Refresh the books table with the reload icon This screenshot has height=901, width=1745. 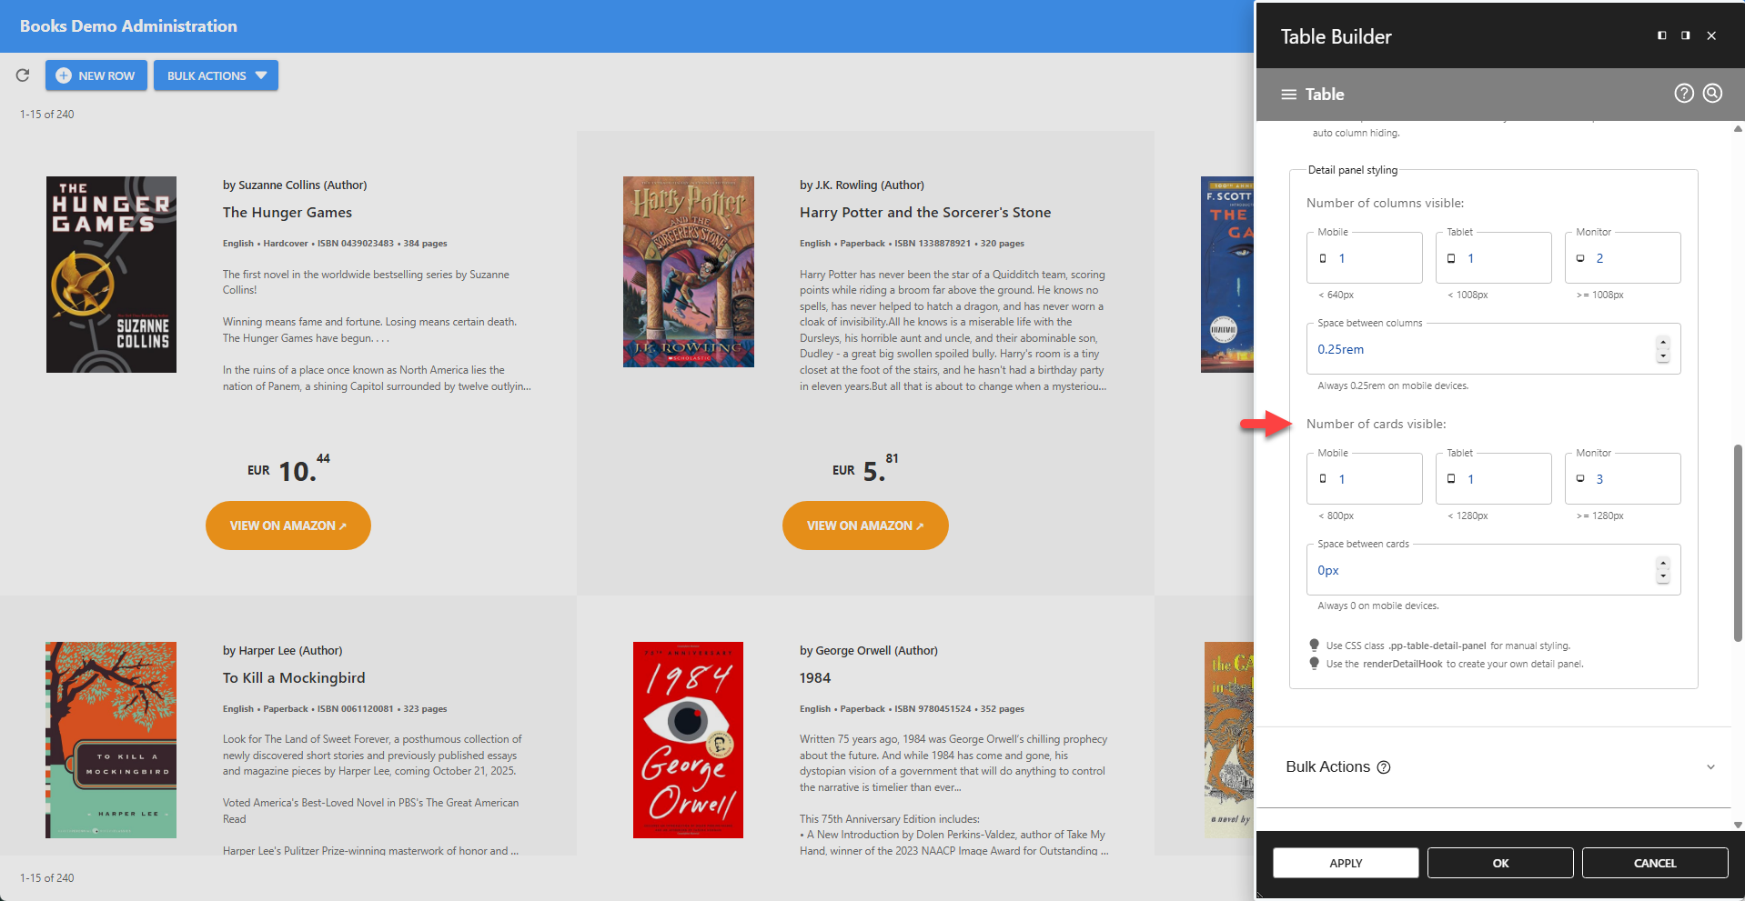click(x=23, y=75)
